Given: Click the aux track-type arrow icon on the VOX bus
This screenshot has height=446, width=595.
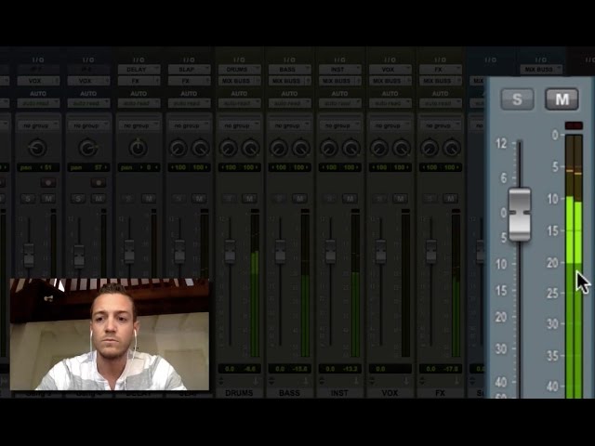Looking at the screenshot, I should click(406, 380).
